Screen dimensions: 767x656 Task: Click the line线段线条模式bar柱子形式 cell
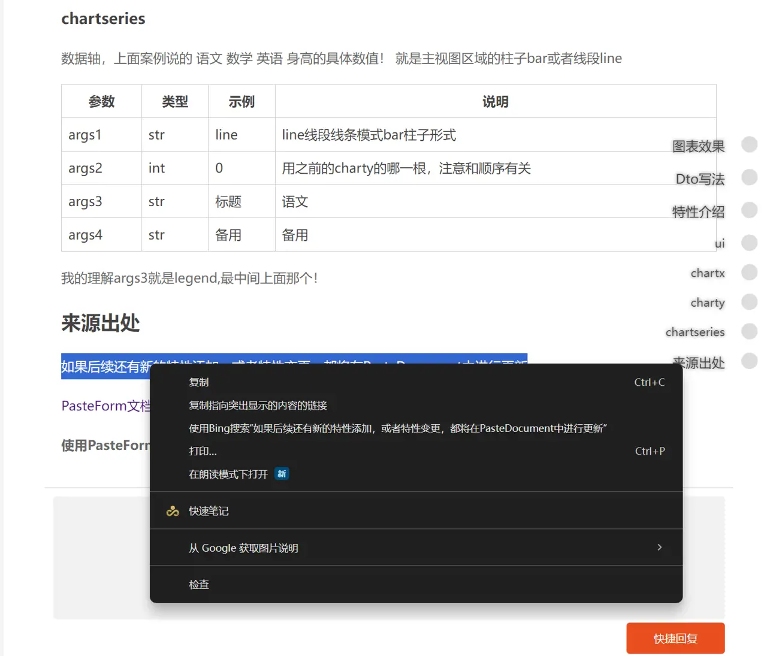point(496,135)
